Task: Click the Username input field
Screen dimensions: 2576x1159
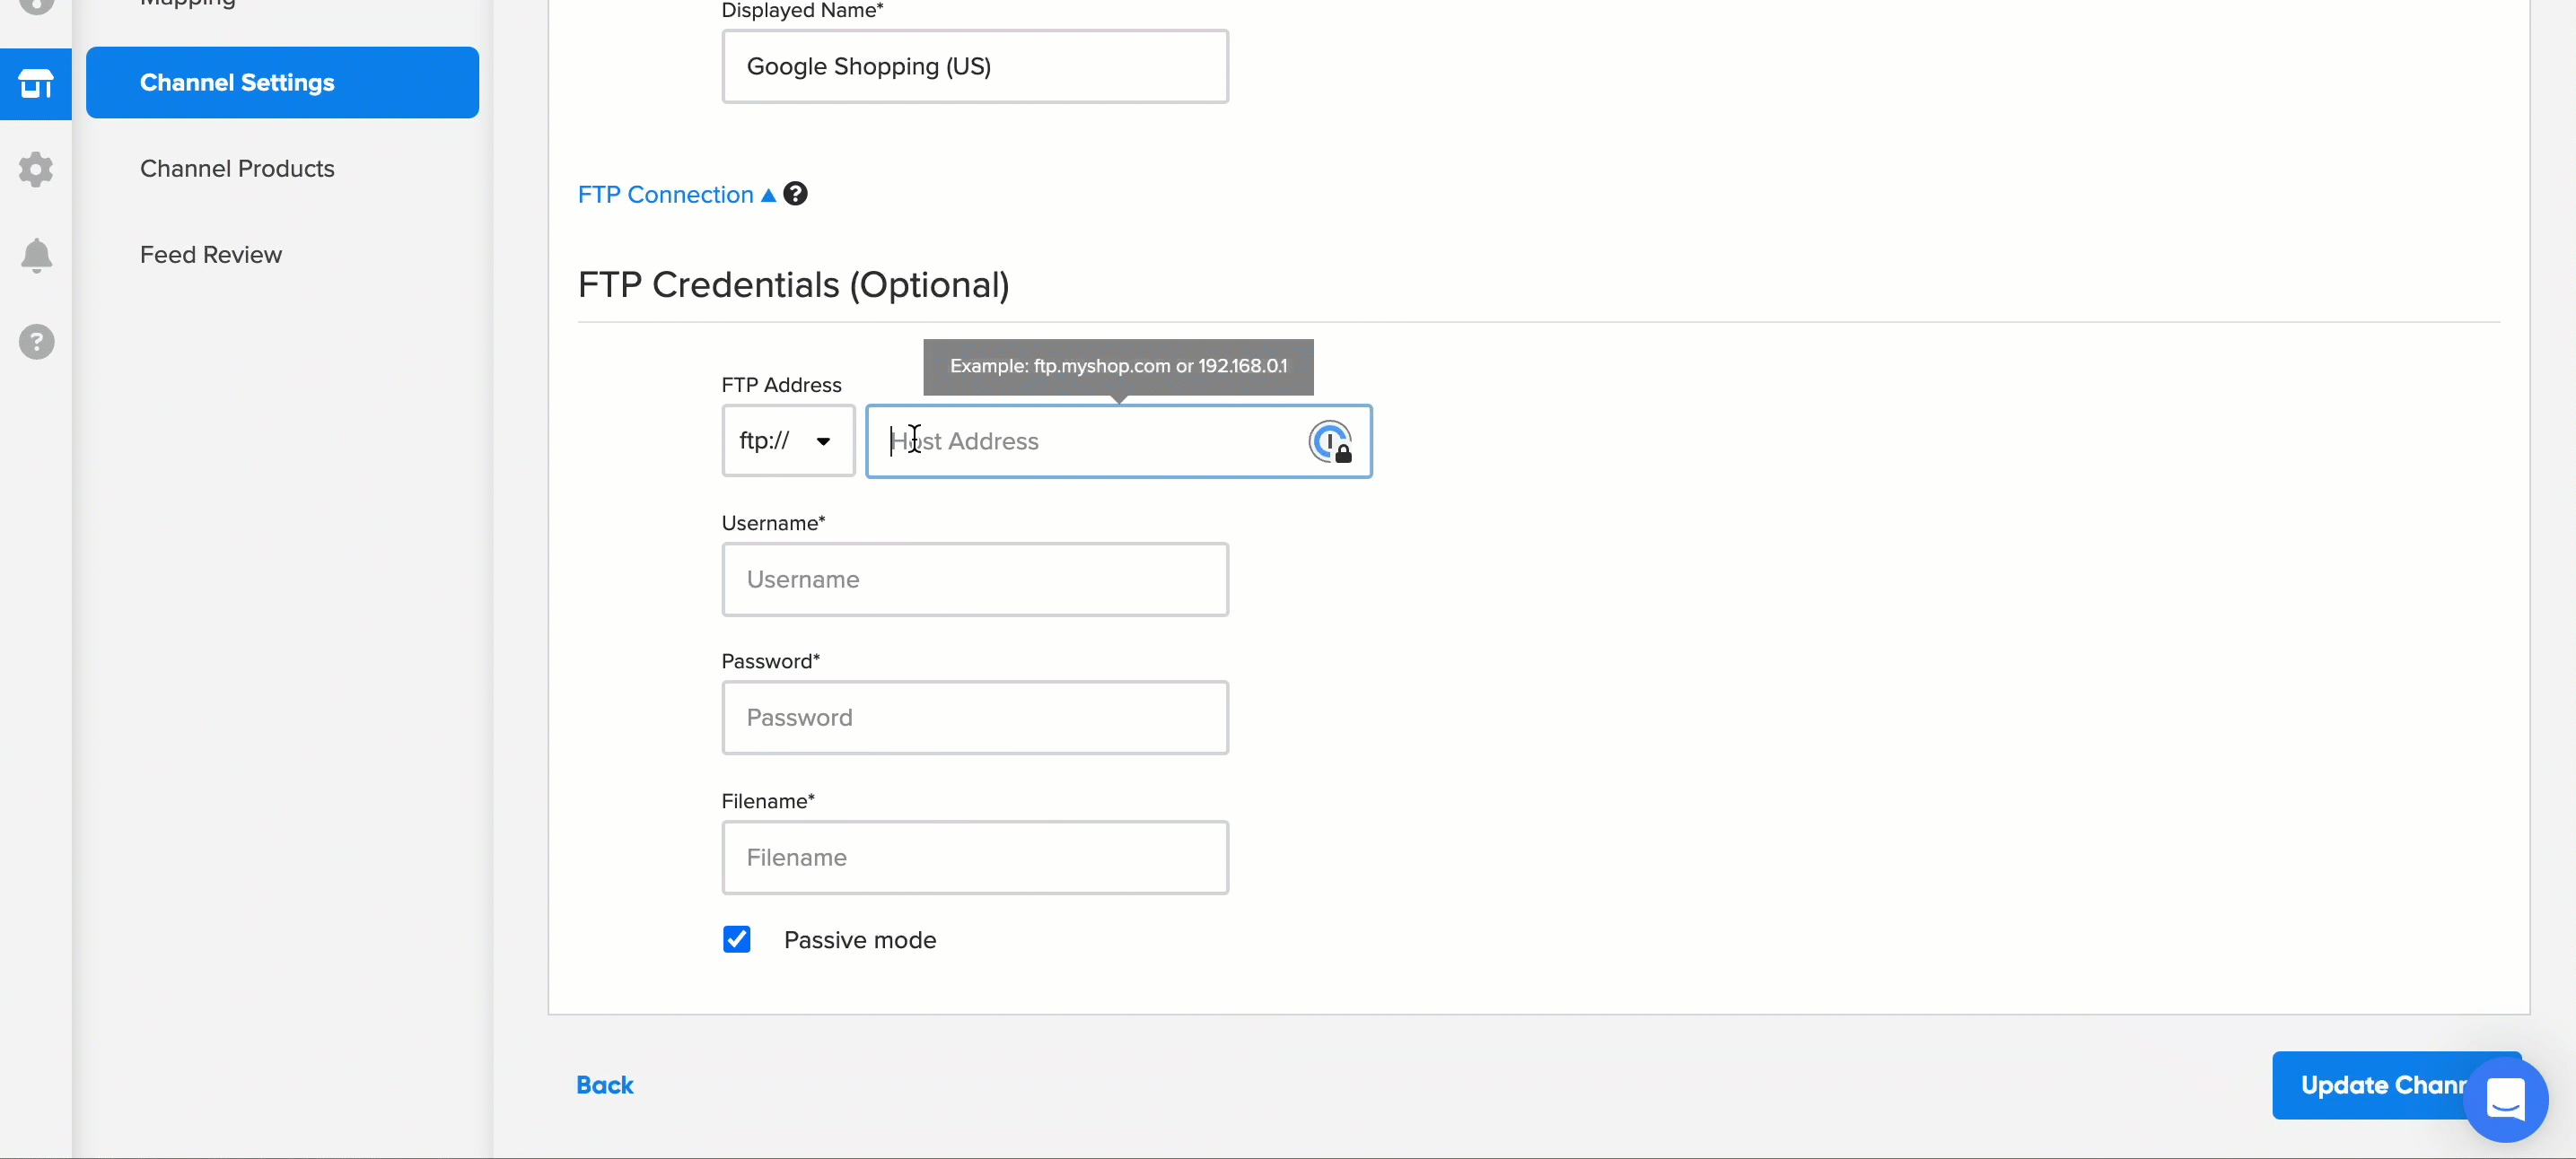Action: [x=975, y=579]
